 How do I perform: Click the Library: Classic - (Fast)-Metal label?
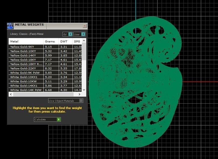(27, 34)
